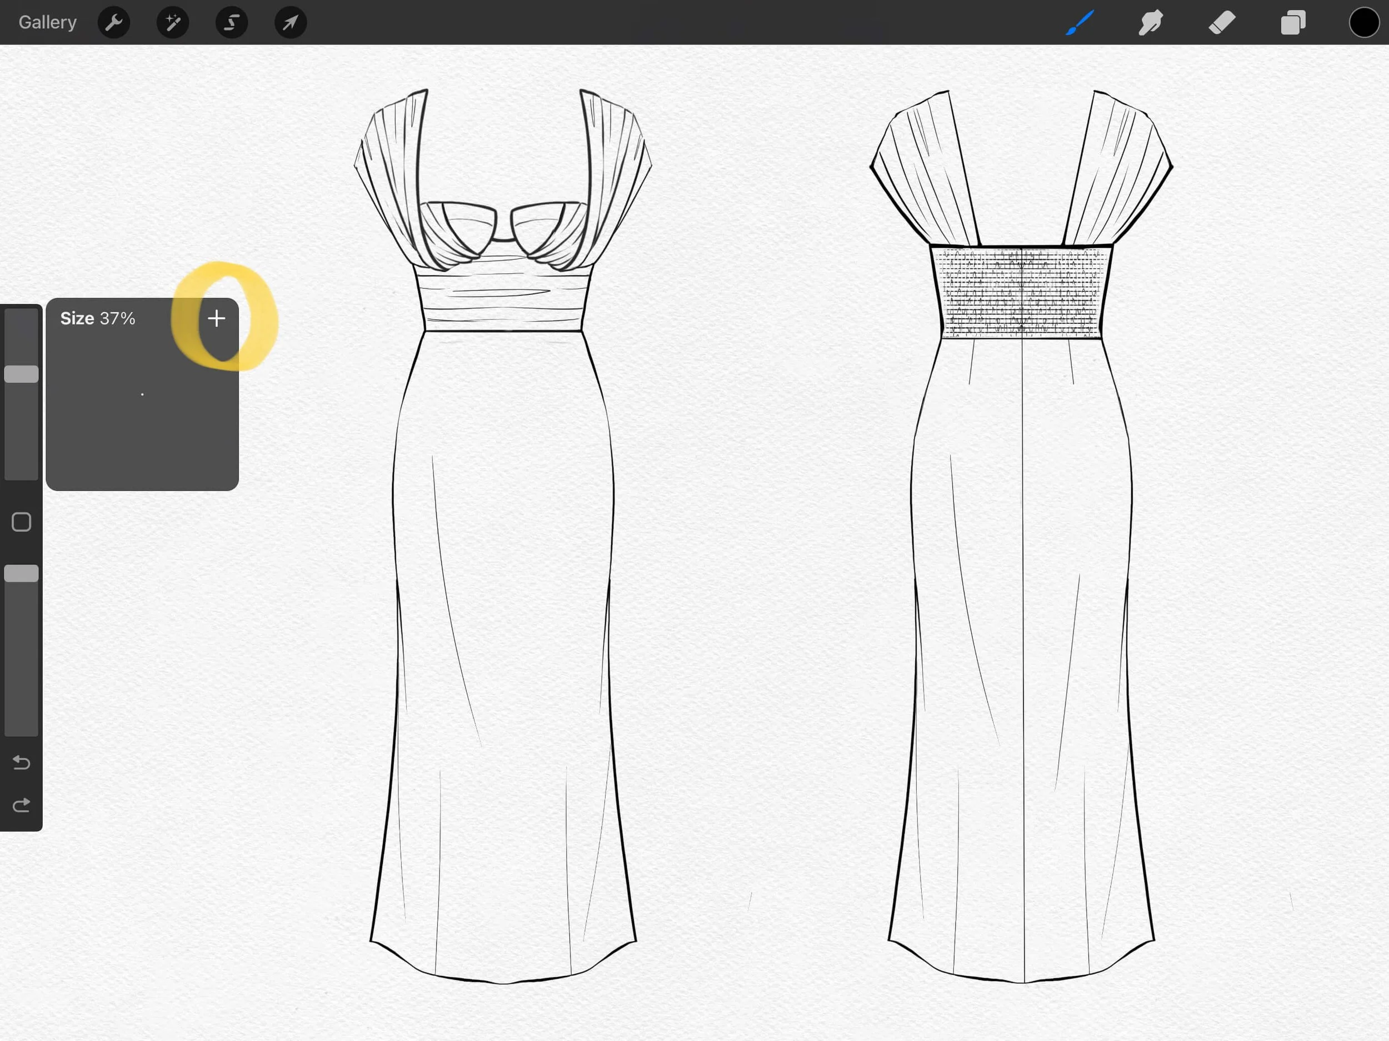Open the Layers panel
The height and width of the screenshot is (1041, 1389).
[x=1293, y=23]
